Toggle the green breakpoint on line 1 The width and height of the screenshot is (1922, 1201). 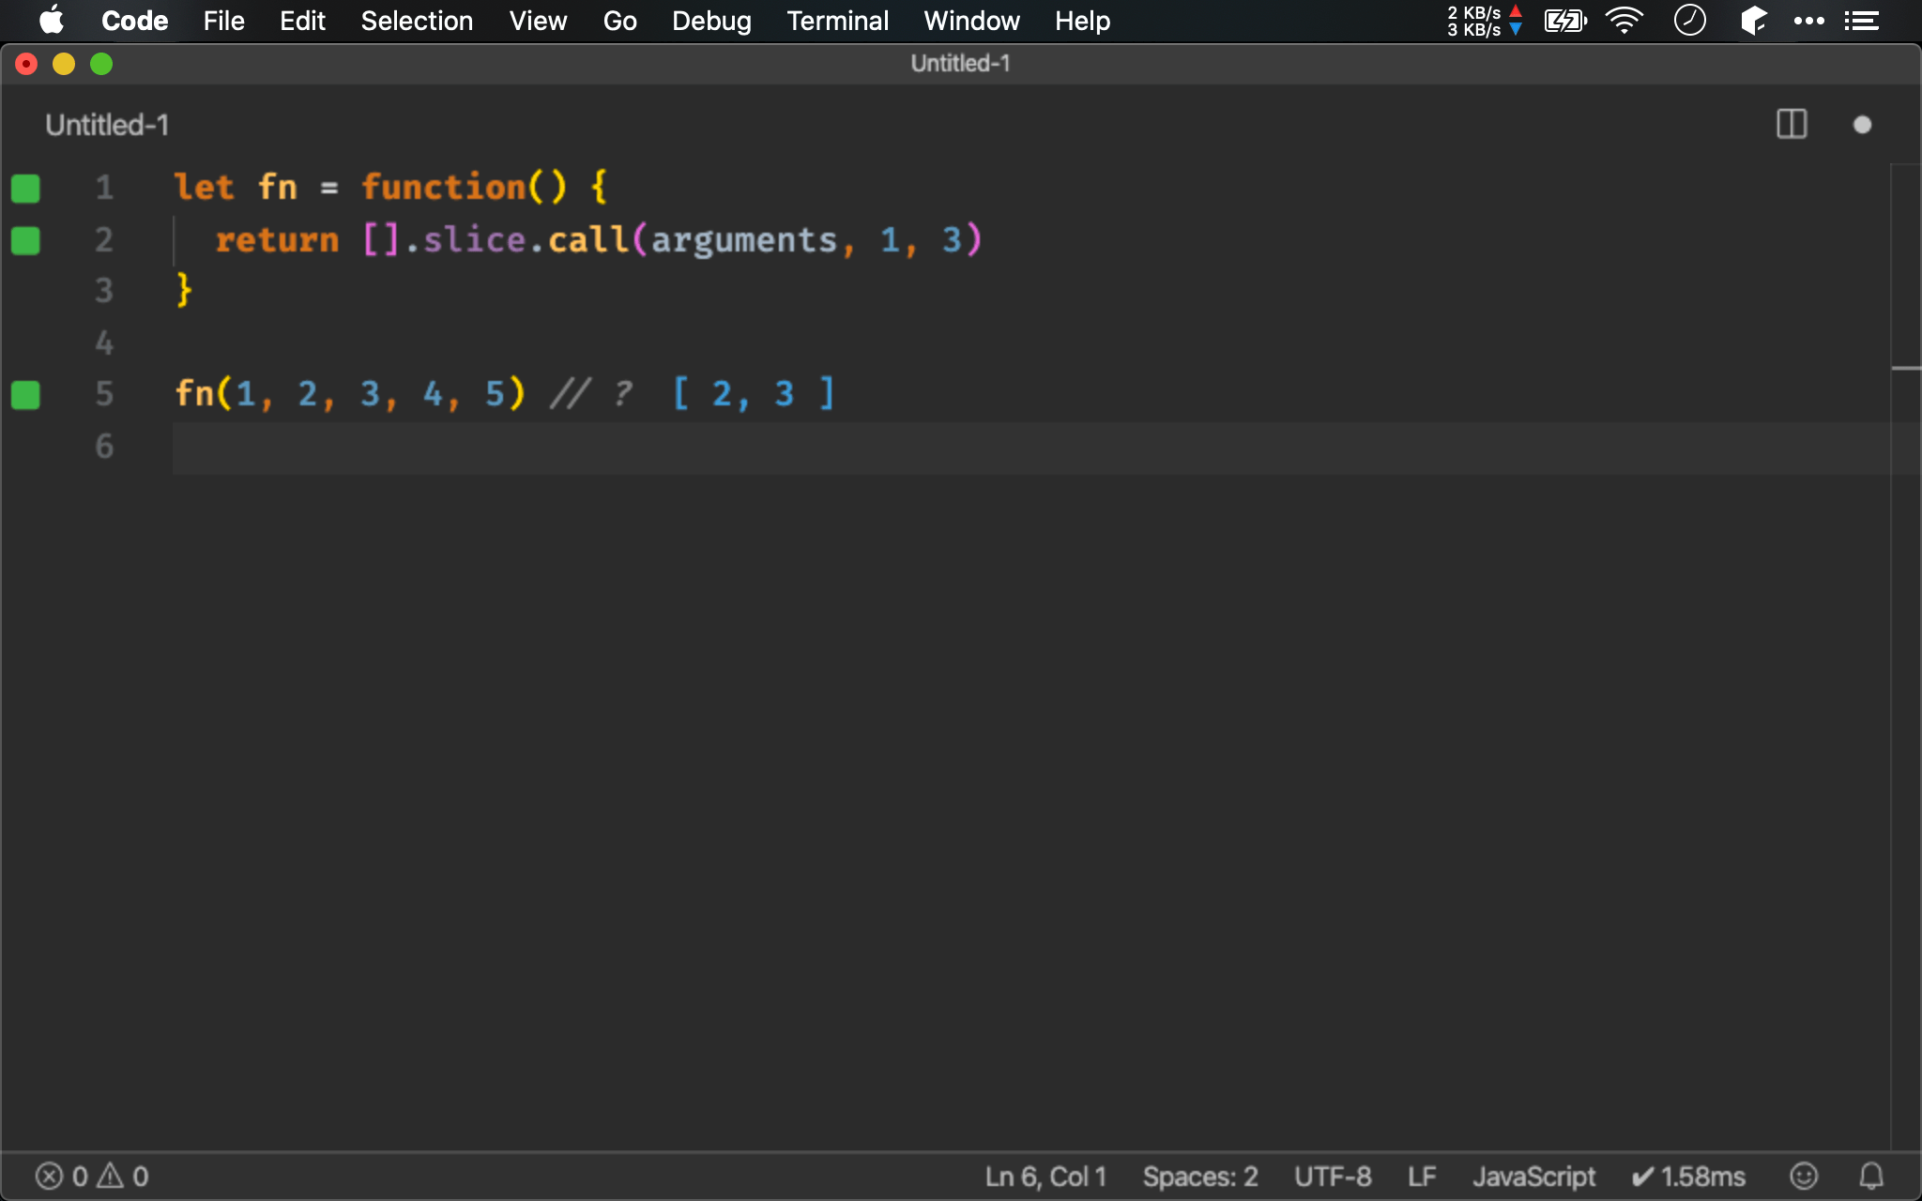25,189
